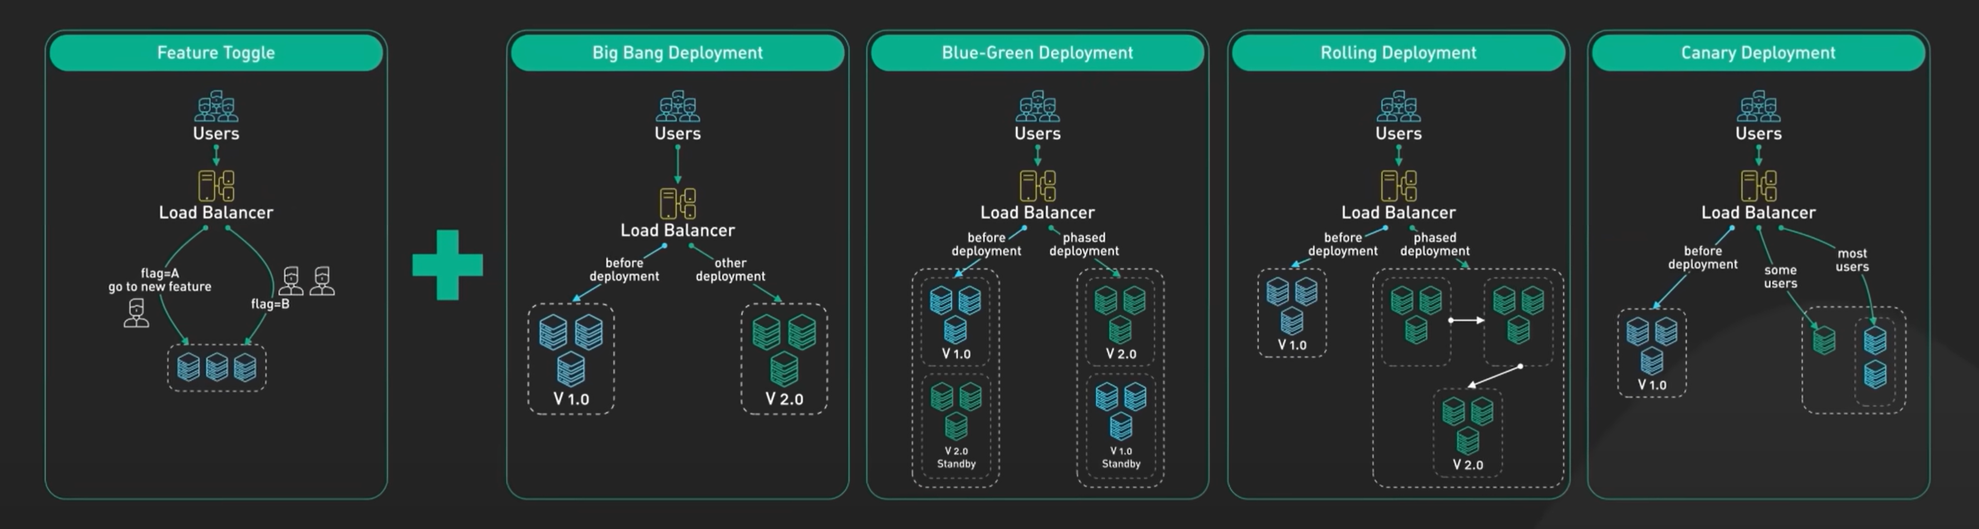Viewport: 1979px width, 529px height.
Task: Click 'V 1.0' label in Canary Deployment panel
Action: pyautogui.click(x=1652, y=385)
